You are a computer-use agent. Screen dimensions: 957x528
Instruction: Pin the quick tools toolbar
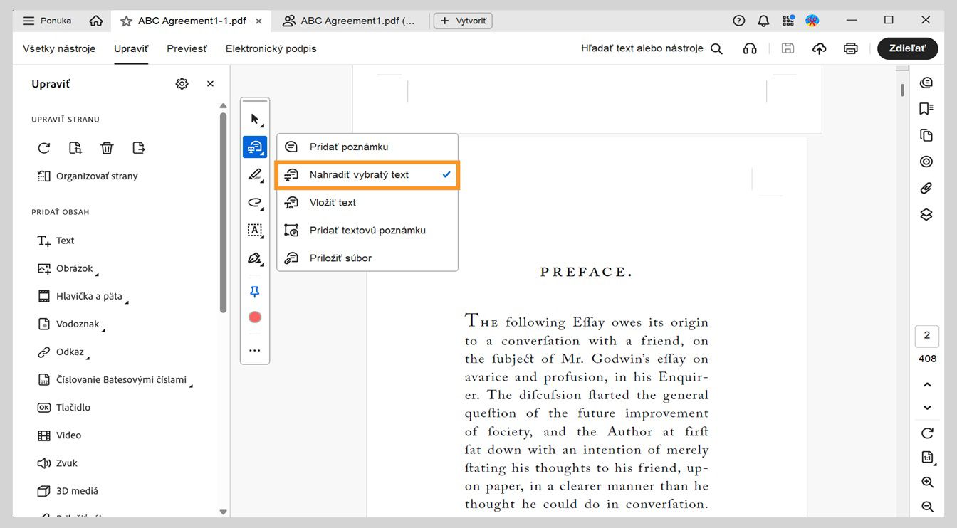(x=255, y=292)
